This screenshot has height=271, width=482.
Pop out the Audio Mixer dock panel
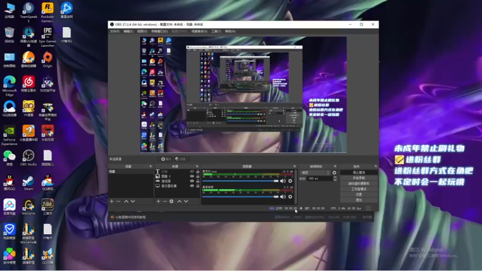[x=295, y=166]
